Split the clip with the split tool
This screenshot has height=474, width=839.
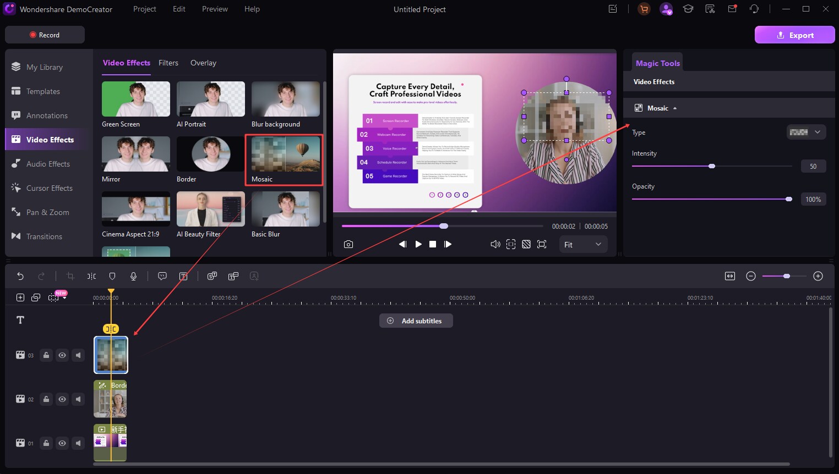(91, 276)
